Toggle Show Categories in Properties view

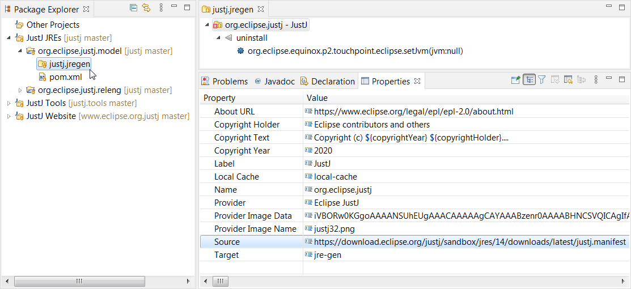click(x=529, y=80)
